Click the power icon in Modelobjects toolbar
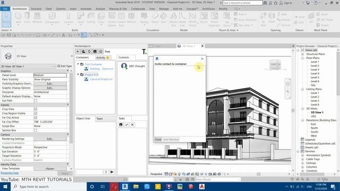Screen dimensions: 340x191 tap(100, 51)
